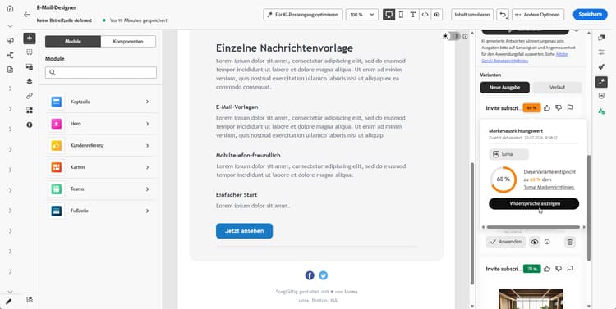616x309 pixels.
Task: Give thumbs up to the 78 % variant
Action: (x=547, y=269)
